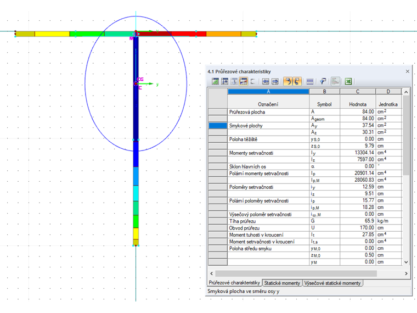
Task: Click the 'Výsečový poloměr setrvačnosti' cell
Action: 268,215
